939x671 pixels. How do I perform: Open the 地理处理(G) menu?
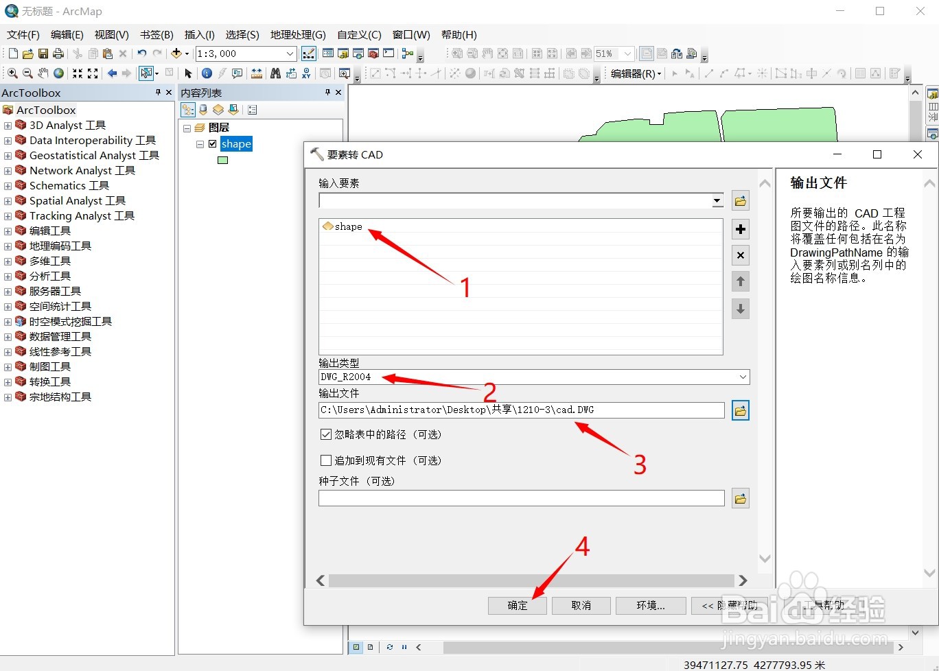pyautogui.click(x=298, y=35)
